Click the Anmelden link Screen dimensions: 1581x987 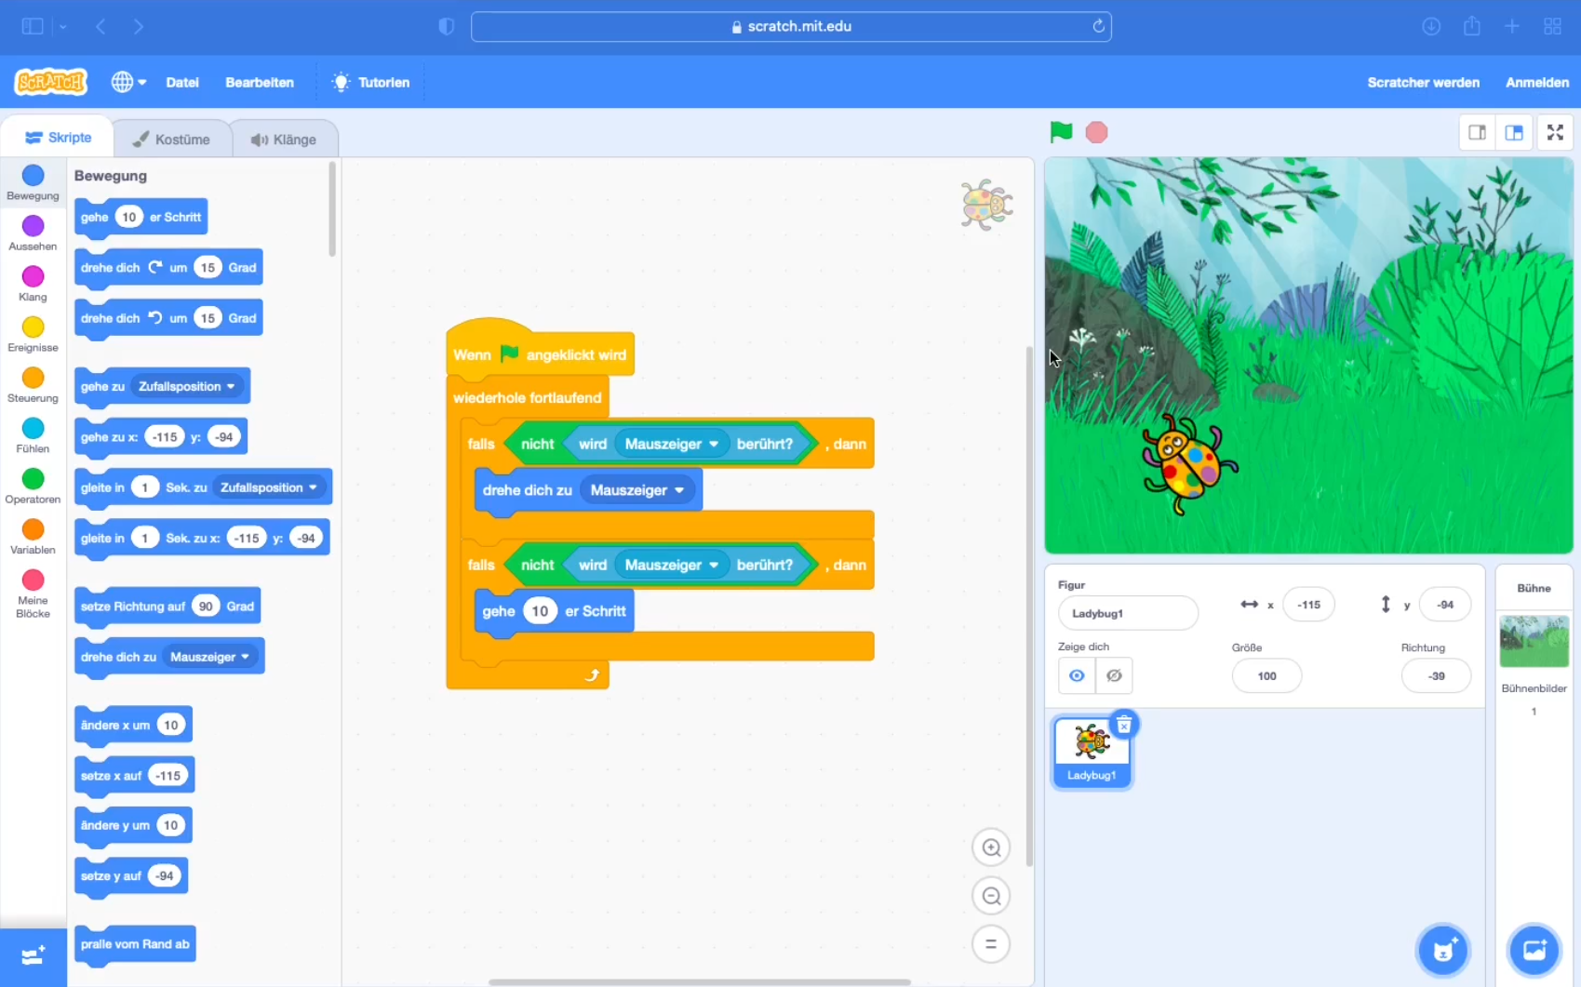pyautogui.click(x=1536, y=82)
